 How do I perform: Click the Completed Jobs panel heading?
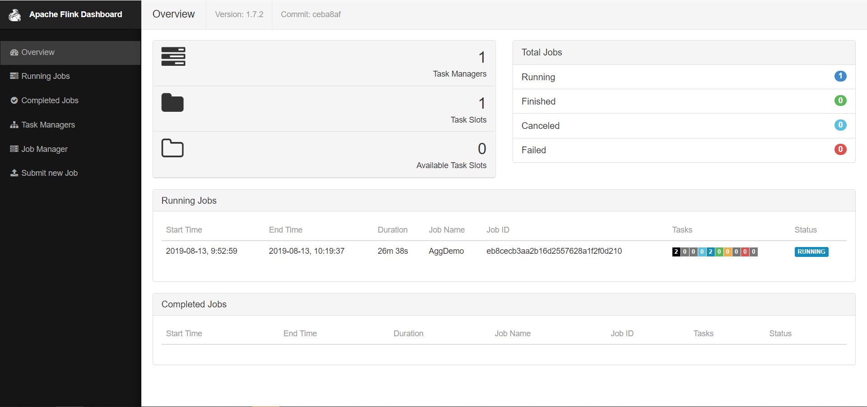(194, 304)
